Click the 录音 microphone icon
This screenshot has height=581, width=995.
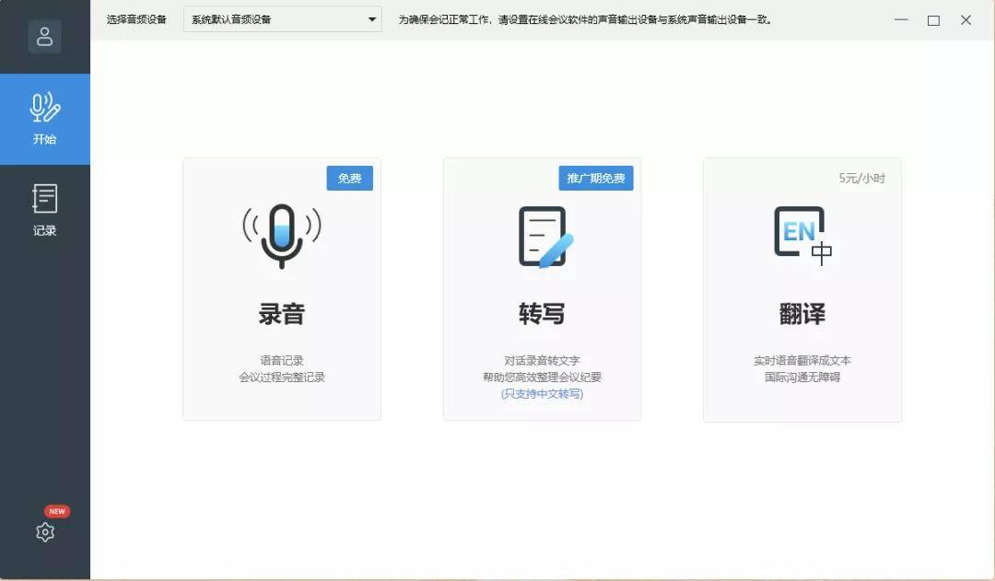[281, 233]
